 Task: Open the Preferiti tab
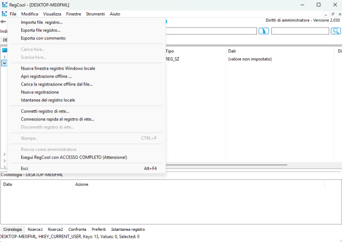[99, 229]
